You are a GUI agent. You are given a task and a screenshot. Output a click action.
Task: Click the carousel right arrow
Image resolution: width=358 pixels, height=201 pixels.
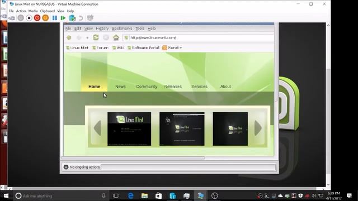pyautogui.click(x=258, y=128)
